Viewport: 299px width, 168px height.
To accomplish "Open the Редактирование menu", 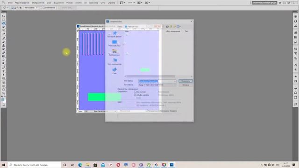I will pos(22,3).
